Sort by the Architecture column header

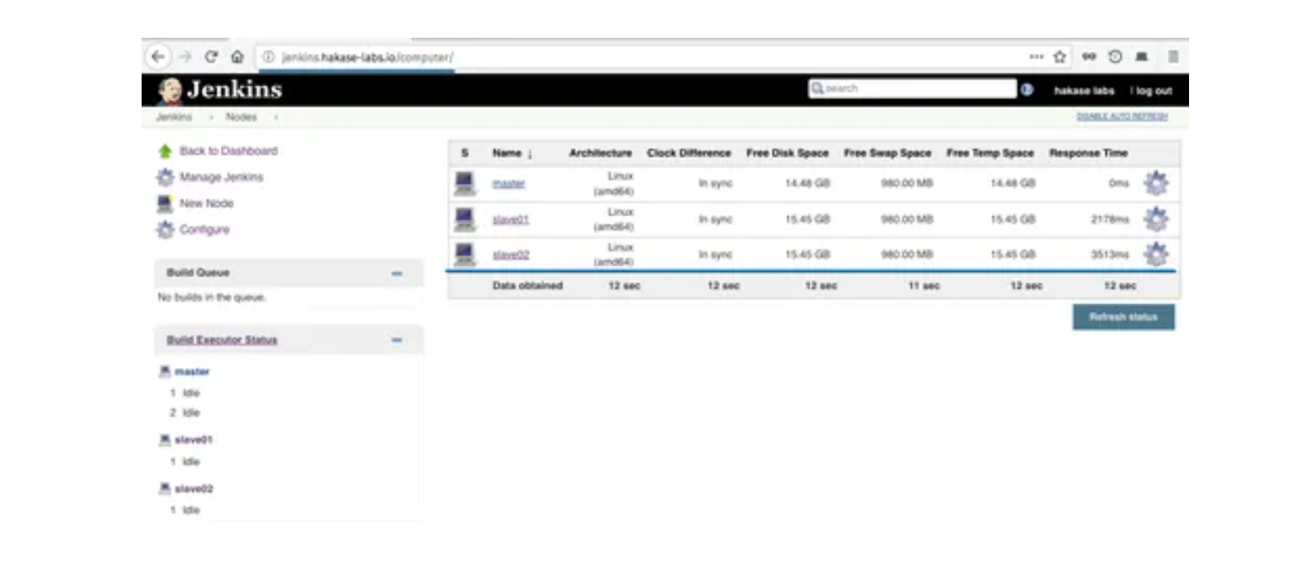click(600, 153)
